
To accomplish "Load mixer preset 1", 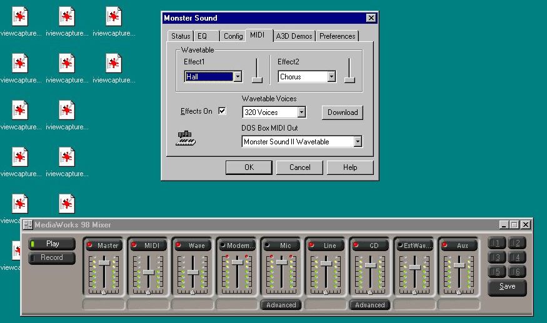I will (x=497, y=243).
